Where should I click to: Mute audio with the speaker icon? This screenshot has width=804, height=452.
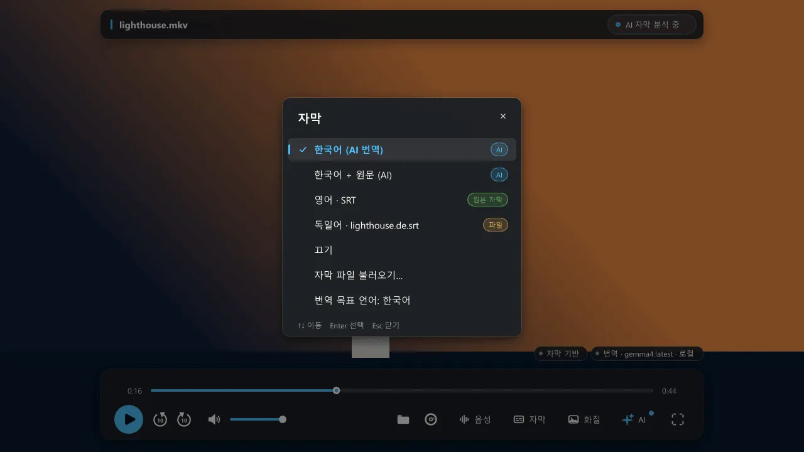click(214, 419)
